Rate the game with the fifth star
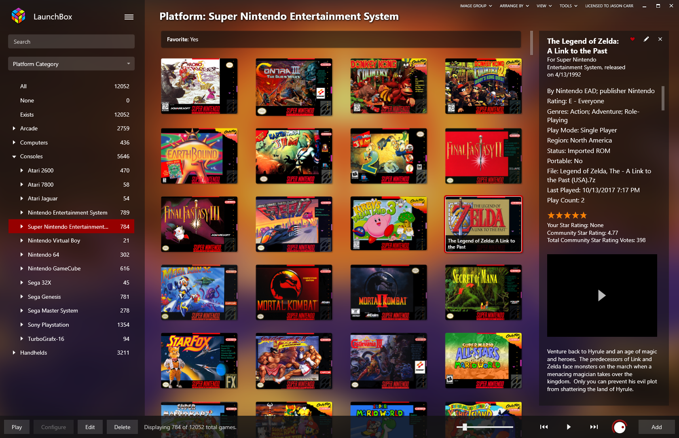 pyautogui.click(x=583, y=215)
